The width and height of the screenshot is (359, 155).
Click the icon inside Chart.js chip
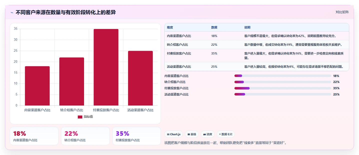(168, 134)
